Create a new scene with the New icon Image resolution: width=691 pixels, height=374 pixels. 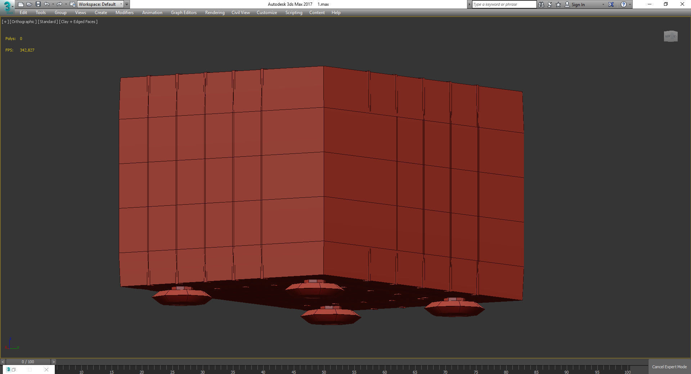[21, 4]
